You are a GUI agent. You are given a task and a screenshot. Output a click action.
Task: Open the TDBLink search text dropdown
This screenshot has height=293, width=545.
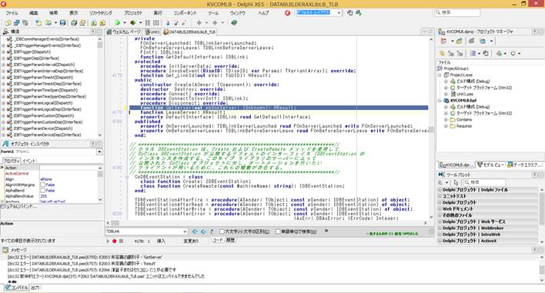(185, 231)
